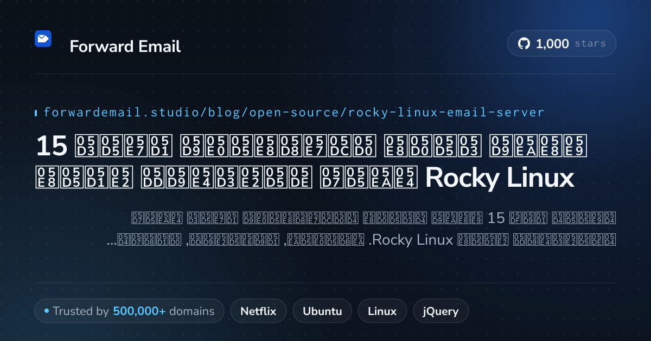This screenshot has height=341, width=651.
Task: Click the Trusted by 500,000+ domains pill
Action: coord(129,311)
